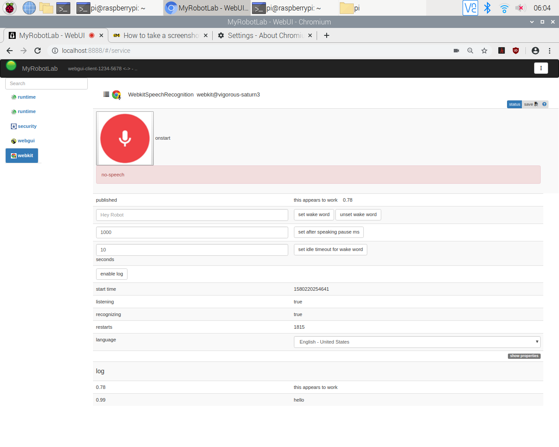The image size is (559, 447).
Task: Click the sidebar Search field
Action: coord(46,83)
